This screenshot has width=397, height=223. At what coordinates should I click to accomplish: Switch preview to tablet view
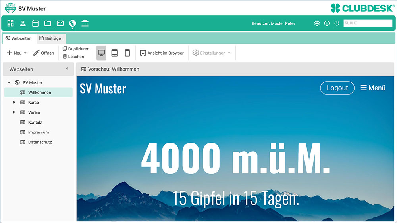coord(114,53)
